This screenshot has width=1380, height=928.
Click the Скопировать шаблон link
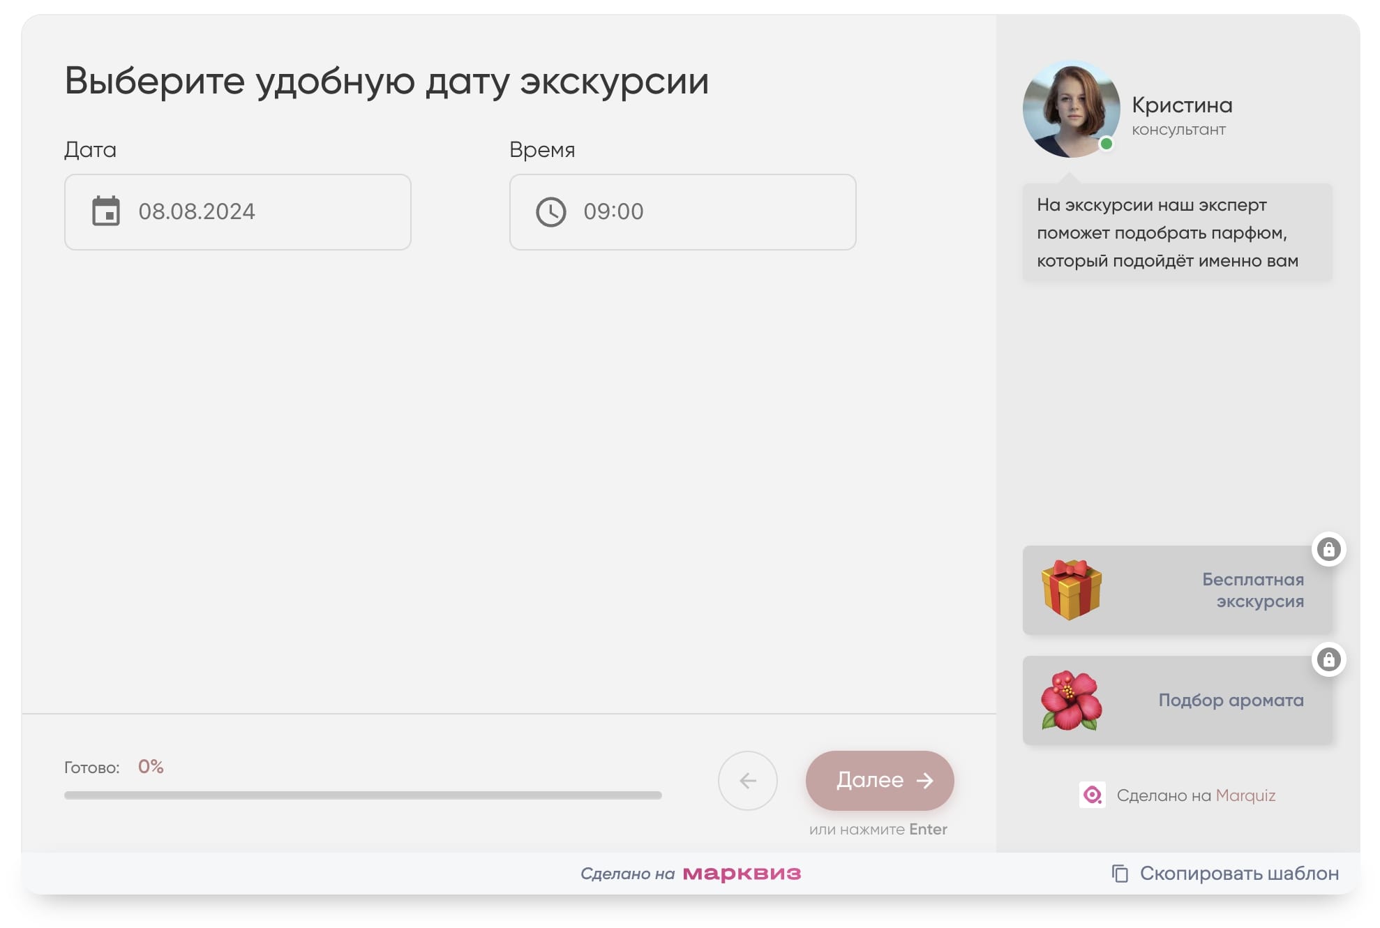(1238, 873)
